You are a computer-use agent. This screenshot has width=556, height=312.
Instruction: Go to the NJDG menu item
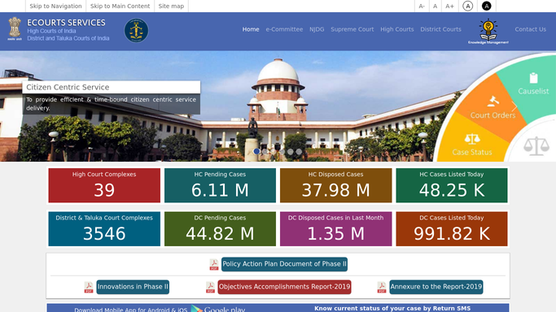click(x=317, y=29)
